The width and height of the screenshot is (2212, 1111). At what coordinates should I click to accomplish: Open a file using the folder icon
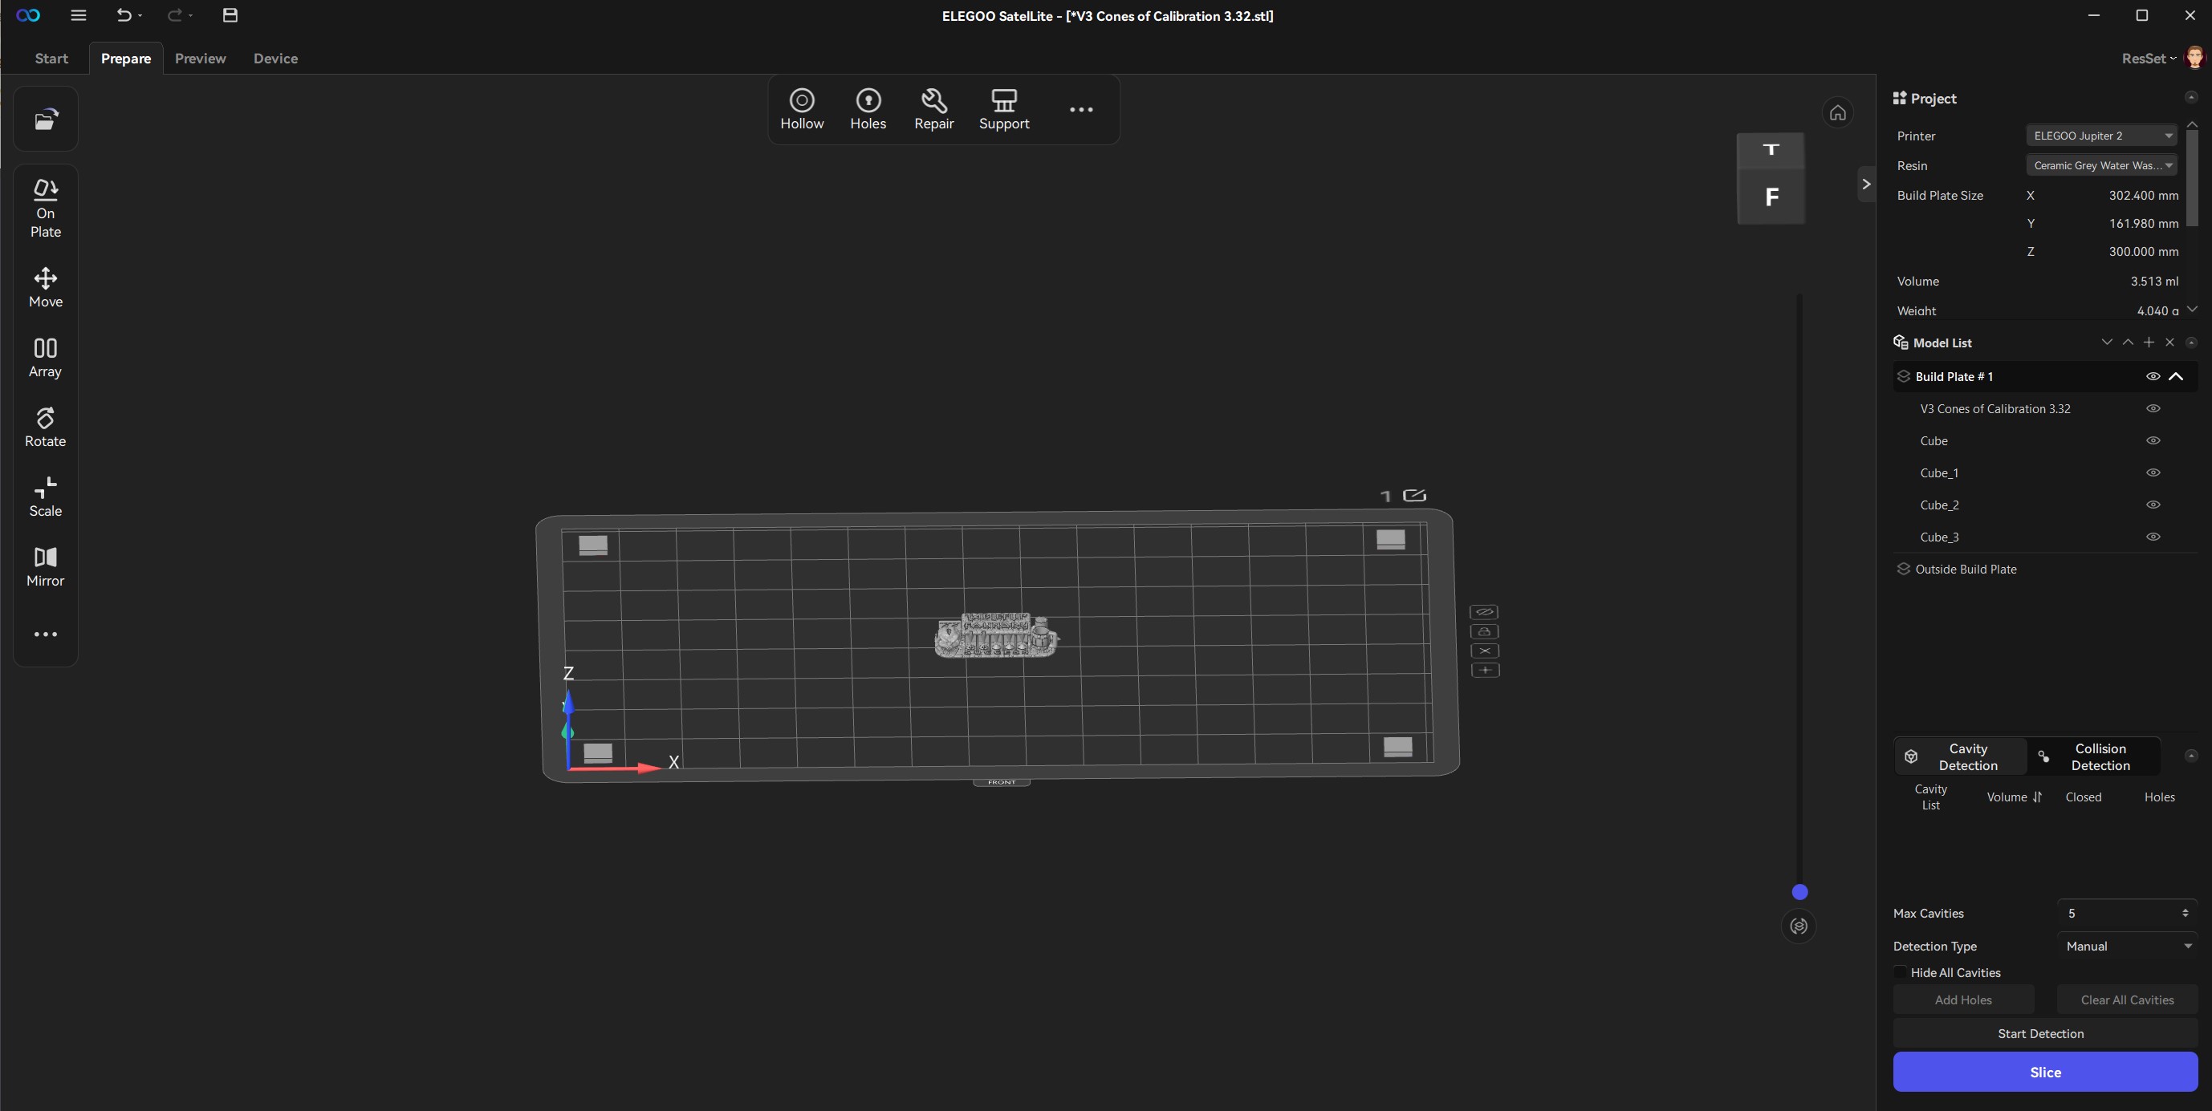click(46, 120)
